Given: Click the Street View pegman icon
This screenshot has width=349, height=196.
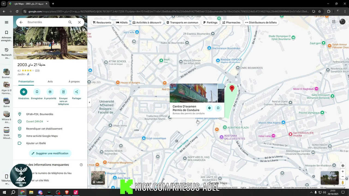Looking at the screenshot, I should pos(343,183).
